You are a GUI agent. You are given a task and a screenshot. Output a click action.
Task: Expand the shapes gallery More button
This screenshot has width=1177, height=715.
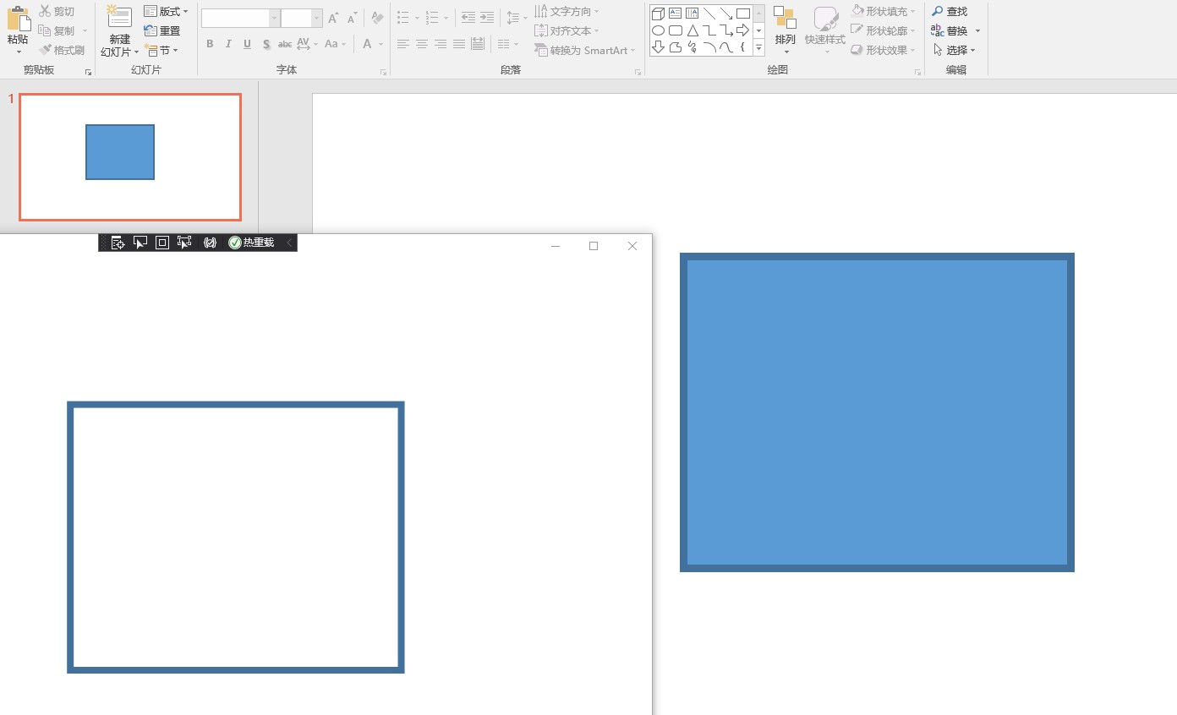pyautogui.click(x=758, y=48)
